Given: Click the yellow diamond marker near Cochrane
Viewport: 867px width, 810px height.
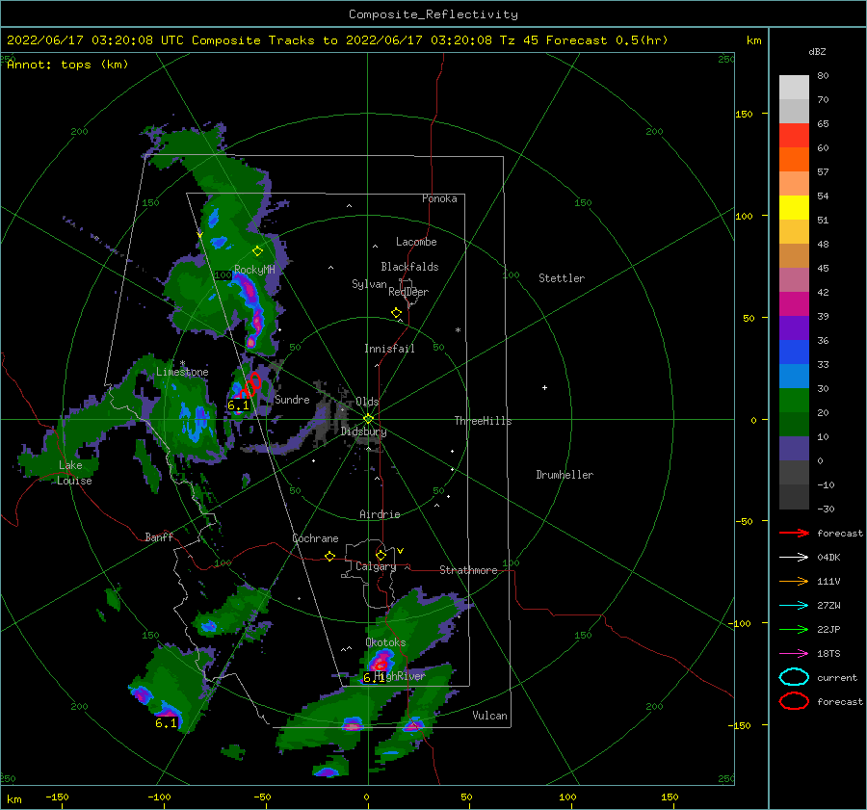Looking at the screenshot, I should pyautogui.click(x=330, y=556).
